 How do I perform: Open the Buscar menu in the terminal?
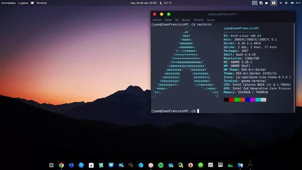[x=186, y=20]
